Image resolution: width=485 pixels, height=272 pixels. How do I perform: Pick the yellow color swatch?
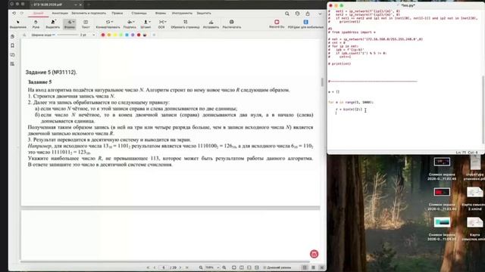(x=114, y=35)
